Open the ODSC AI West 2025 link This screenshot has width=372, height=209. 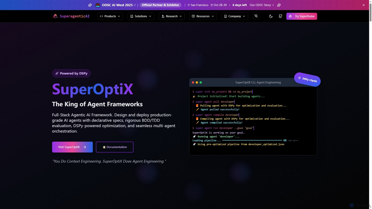click(117, 5)
